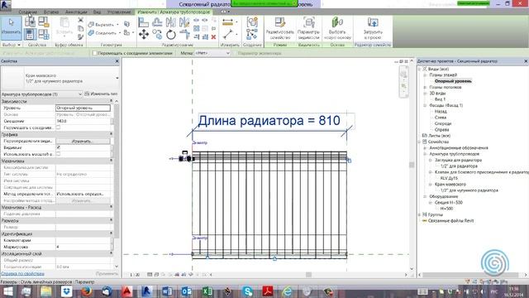The image size is (529, 298).
Task: Collapse Арматура трубопроводов tree node
Action: pos(425,154)
